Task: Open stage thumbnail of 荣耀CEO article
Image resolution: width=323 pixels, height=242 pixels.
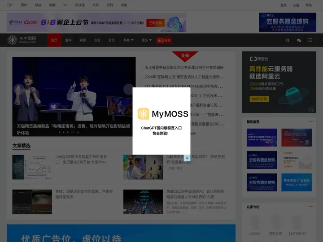Action: pos(143,202)
